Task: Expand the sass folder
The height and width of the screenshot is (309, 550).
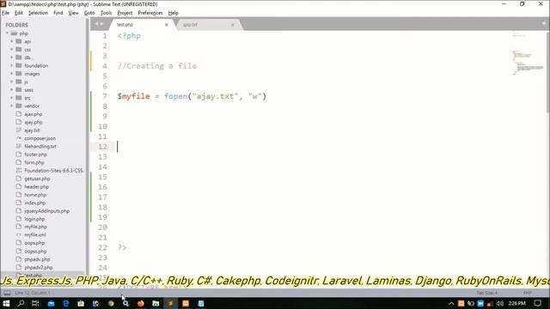Action: click(11, 89)
